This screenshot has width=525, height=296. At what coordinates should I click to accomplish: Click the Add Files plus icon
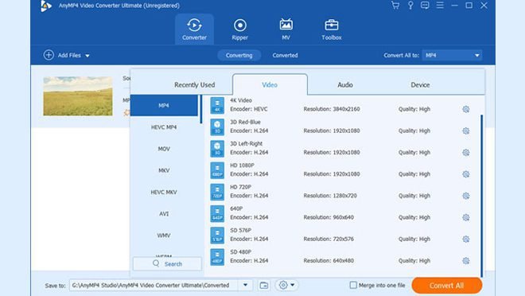[49, 55]
